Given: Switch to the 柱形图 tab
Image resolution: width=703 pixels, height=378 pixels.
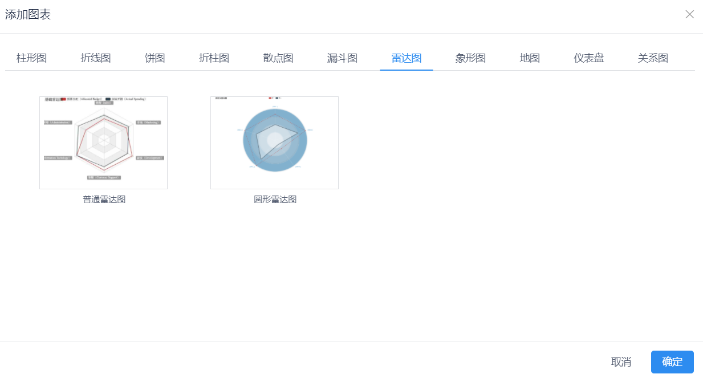Looking at the screenshot, I should point(31,58).
